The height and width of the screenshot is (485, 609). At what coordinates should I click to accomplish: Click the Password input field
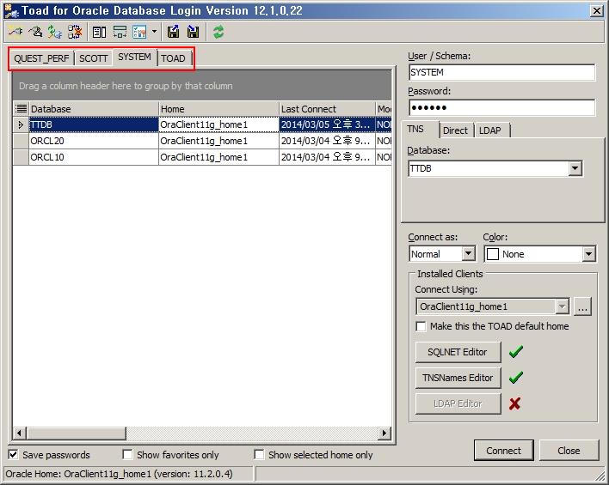(x=501, y=107)
